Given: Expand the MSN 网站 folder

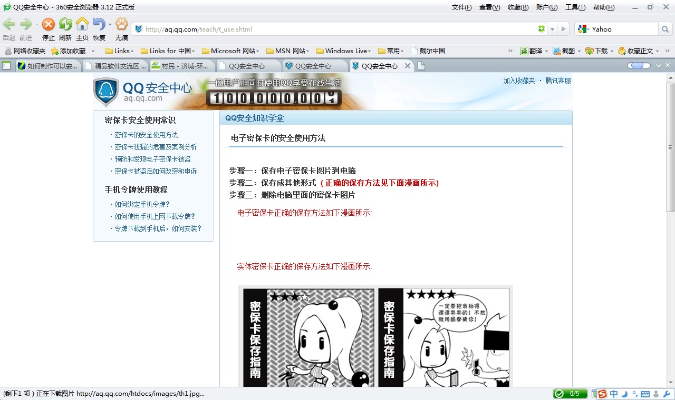Looking at the screenshot, I should (x=288, y=51).
